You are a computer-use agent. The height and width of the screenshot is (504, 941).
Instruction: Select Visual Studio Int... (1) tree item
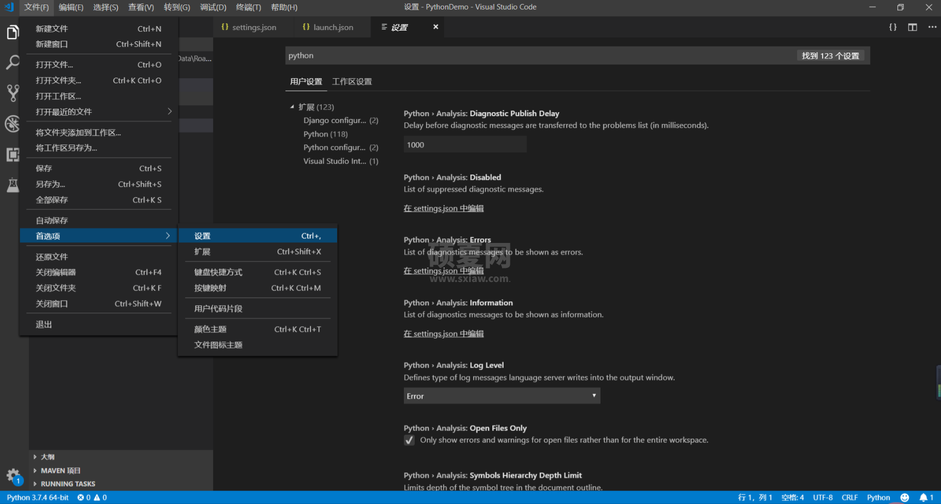(x=341, y=161)
